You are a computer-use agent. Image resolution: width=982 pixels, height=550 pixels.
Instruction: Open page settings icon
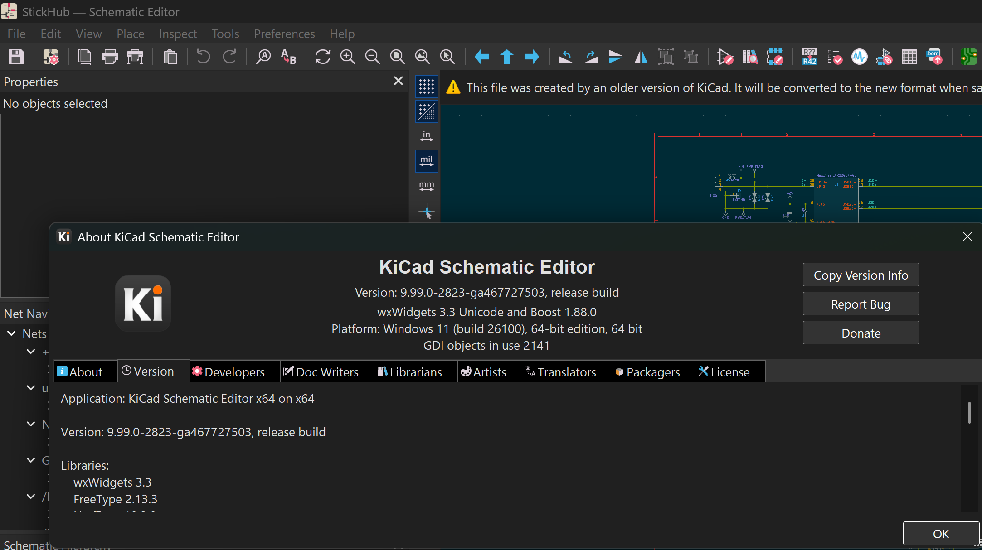coord(85,57)
